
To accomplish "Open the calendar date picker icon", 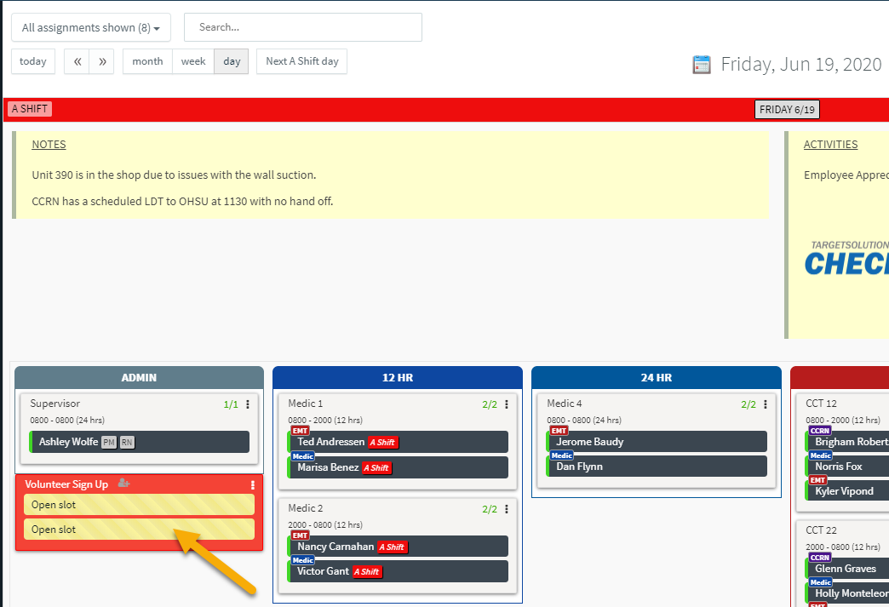I will [702, 65].
